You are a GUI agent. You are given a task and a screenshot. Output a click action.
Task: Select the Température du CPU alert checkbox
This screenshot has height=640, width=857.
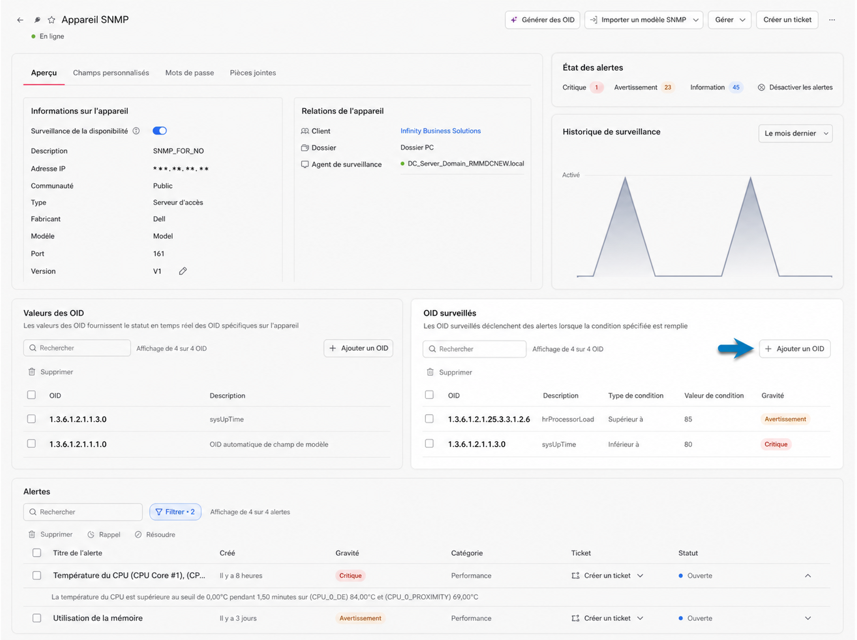click(37, 576)
